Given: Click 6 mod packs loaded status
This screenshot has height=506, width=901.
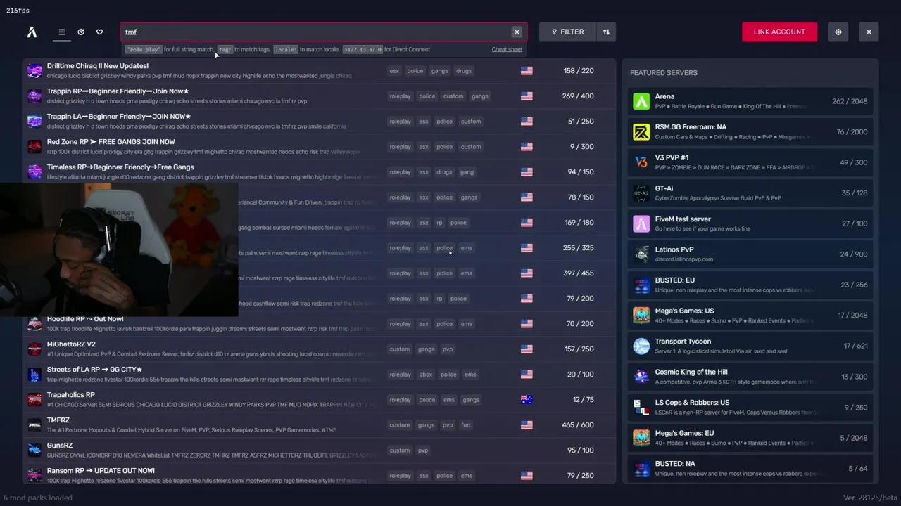Looking at the screenshot, I should [x=38, y=498].
